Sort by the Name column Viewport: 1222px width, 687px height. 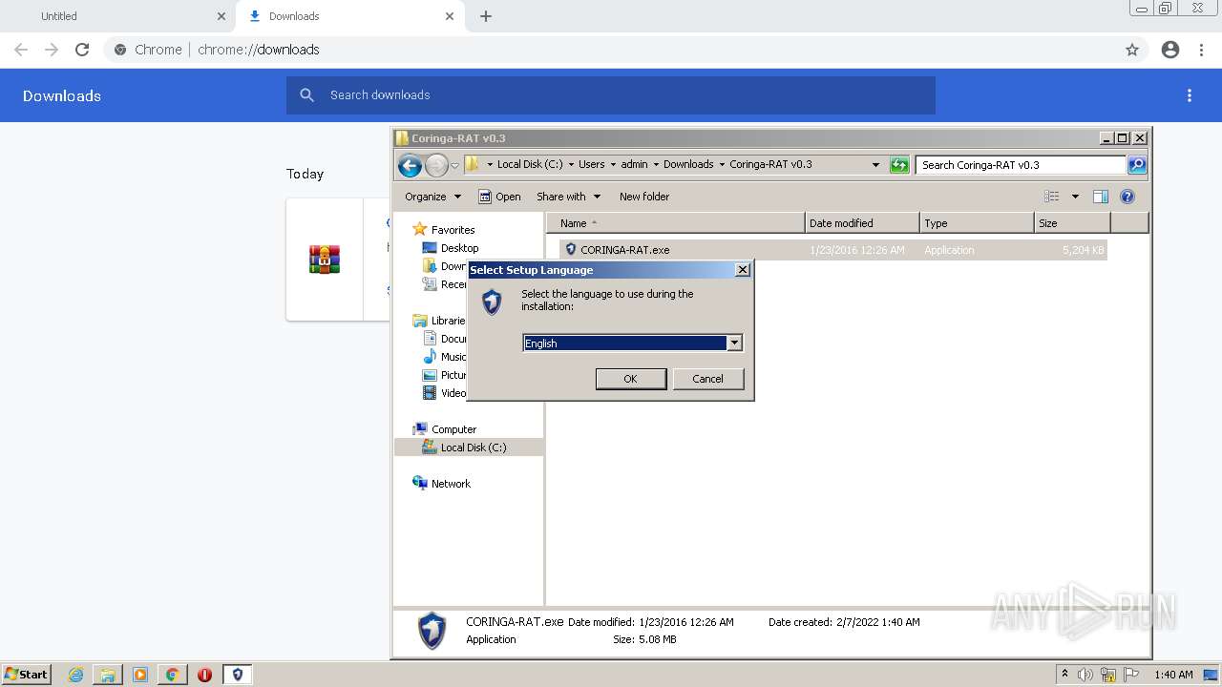click(x=676, y=223)
